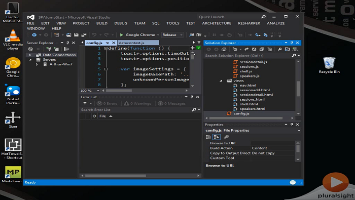
Task: Click the New Project toolbar icon
Action: [x=57, y=35]
